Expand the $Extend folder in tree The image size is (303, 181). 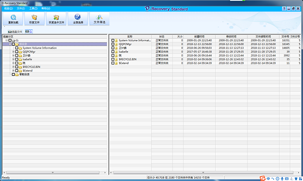pyautogui.click(x=14, y=70)
